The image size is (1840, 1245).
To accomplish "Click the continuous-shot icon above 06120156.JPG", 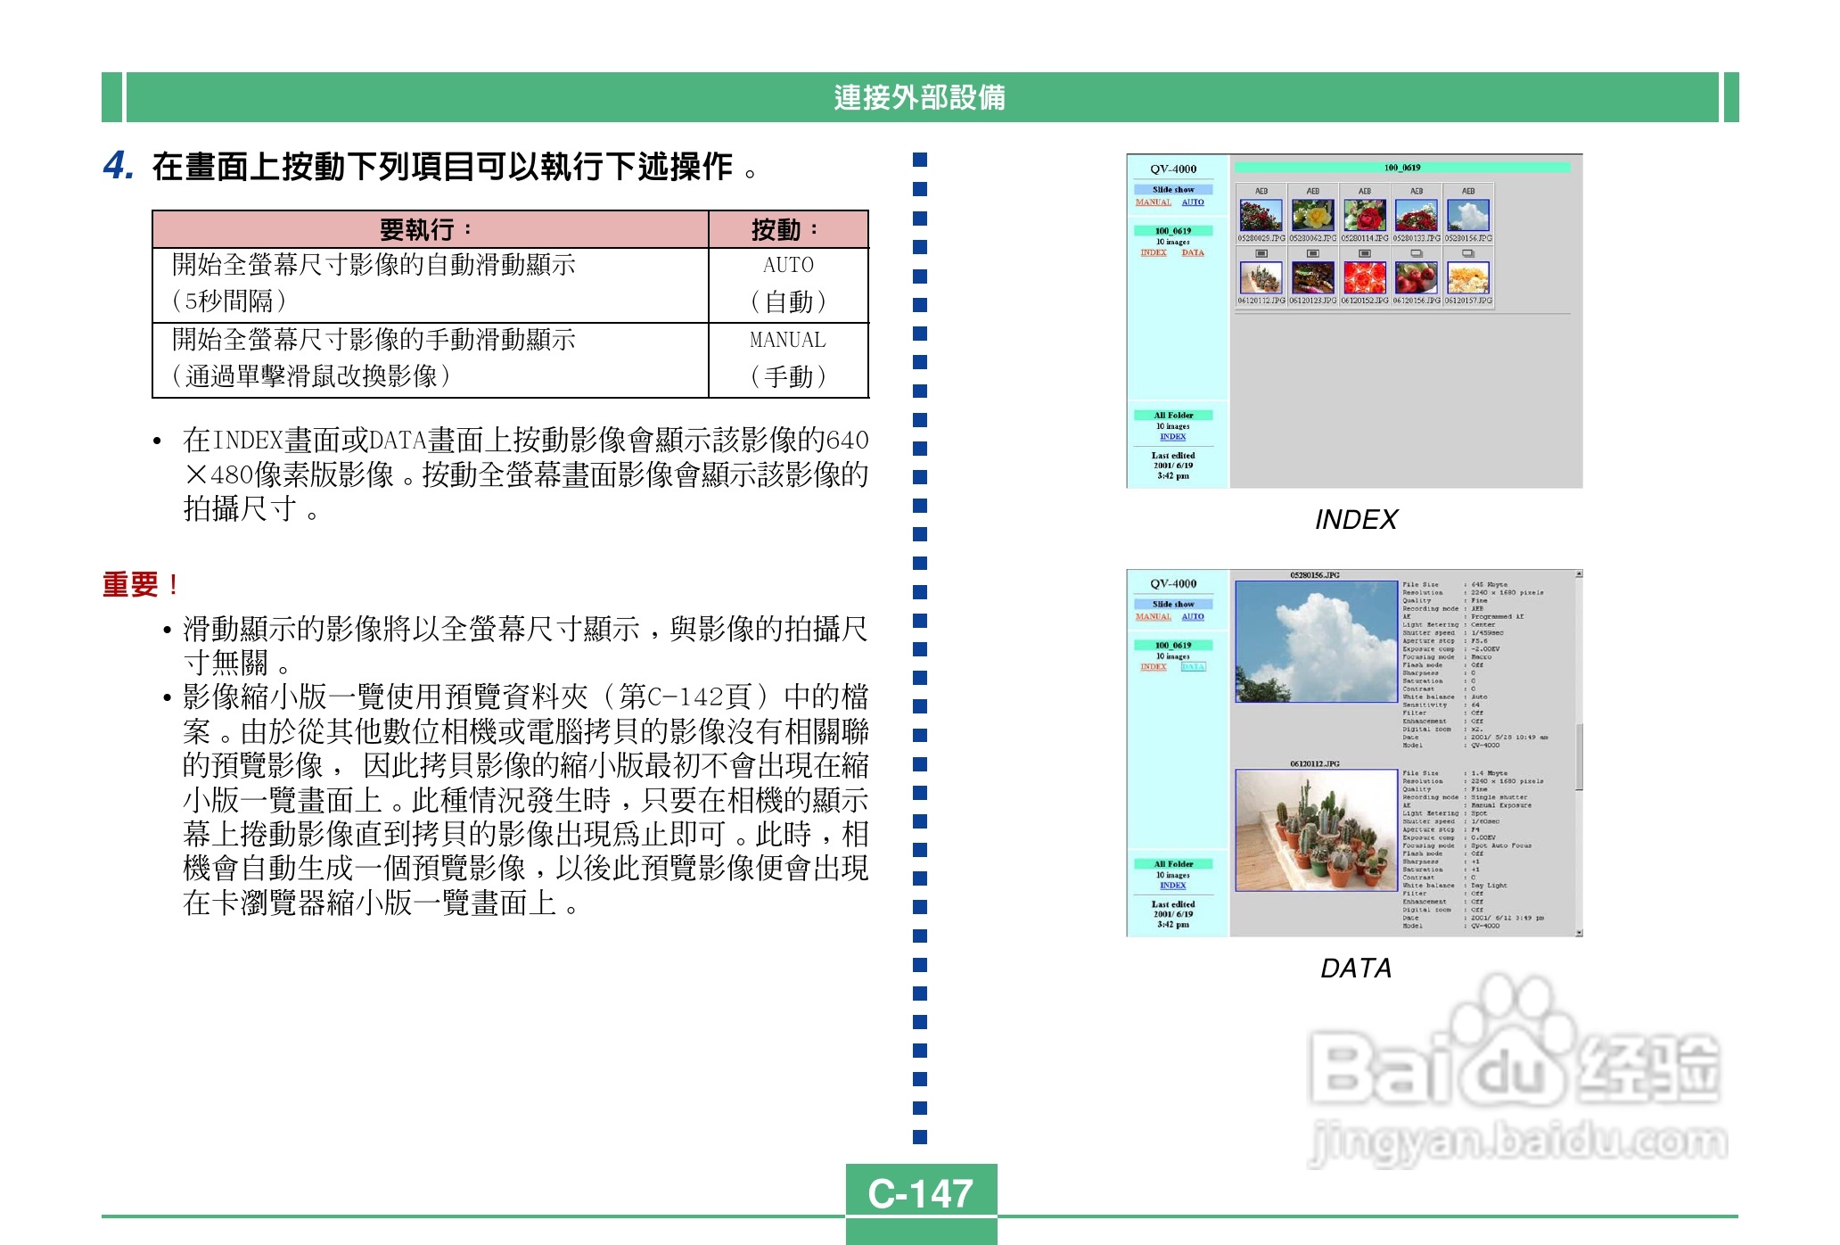I will pos(1416,253).
